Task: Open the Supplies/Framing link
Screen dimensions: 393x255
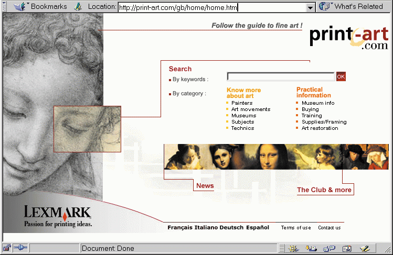Action: click(x=324, y=122)
